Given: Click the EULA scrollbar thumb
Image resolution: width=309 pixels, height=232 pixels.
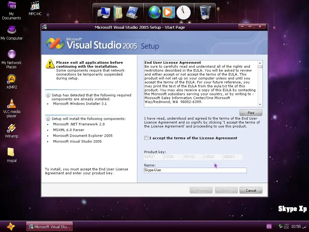Looking at the screenshot, I should click(260, 67).
